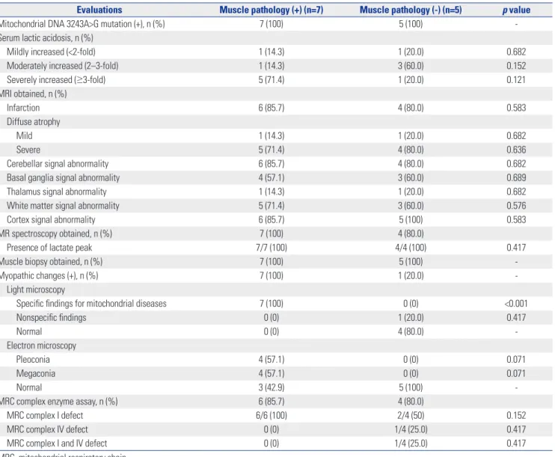Select Cortex signal abnormality label

51,219
